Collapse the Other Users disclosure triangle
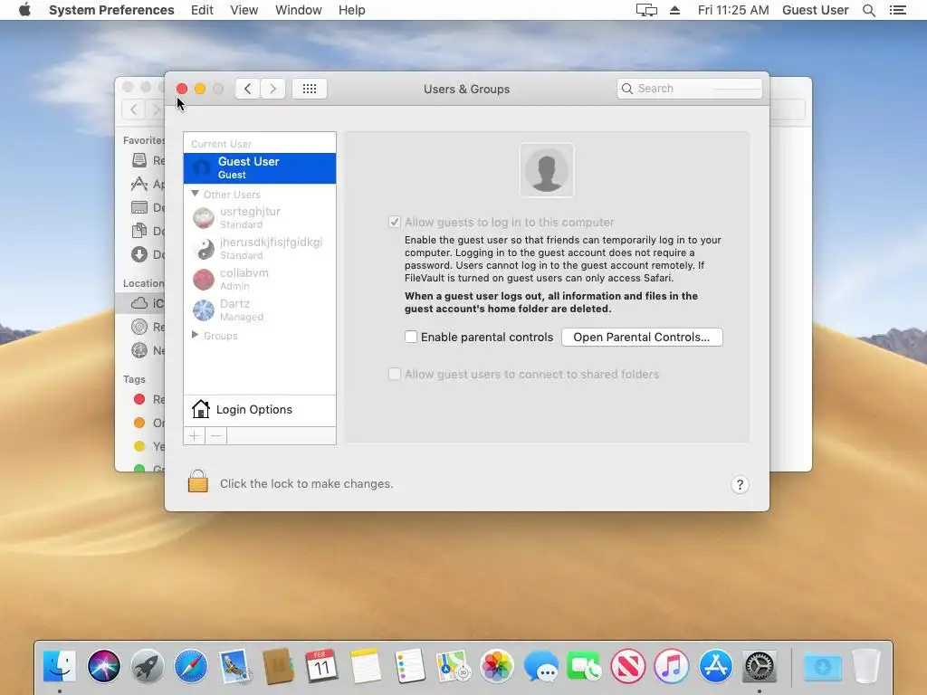This screenshot has height=695, width=927. [x=196, y=194]
